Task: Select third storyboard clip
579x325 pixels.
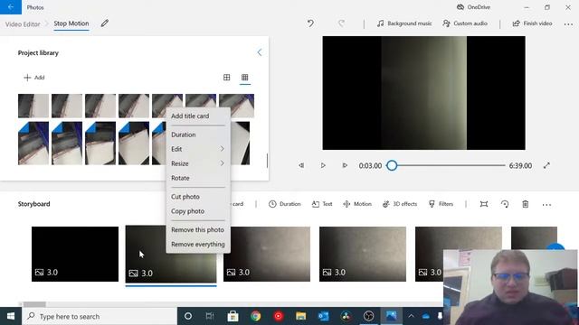Action: coord(267,255)
